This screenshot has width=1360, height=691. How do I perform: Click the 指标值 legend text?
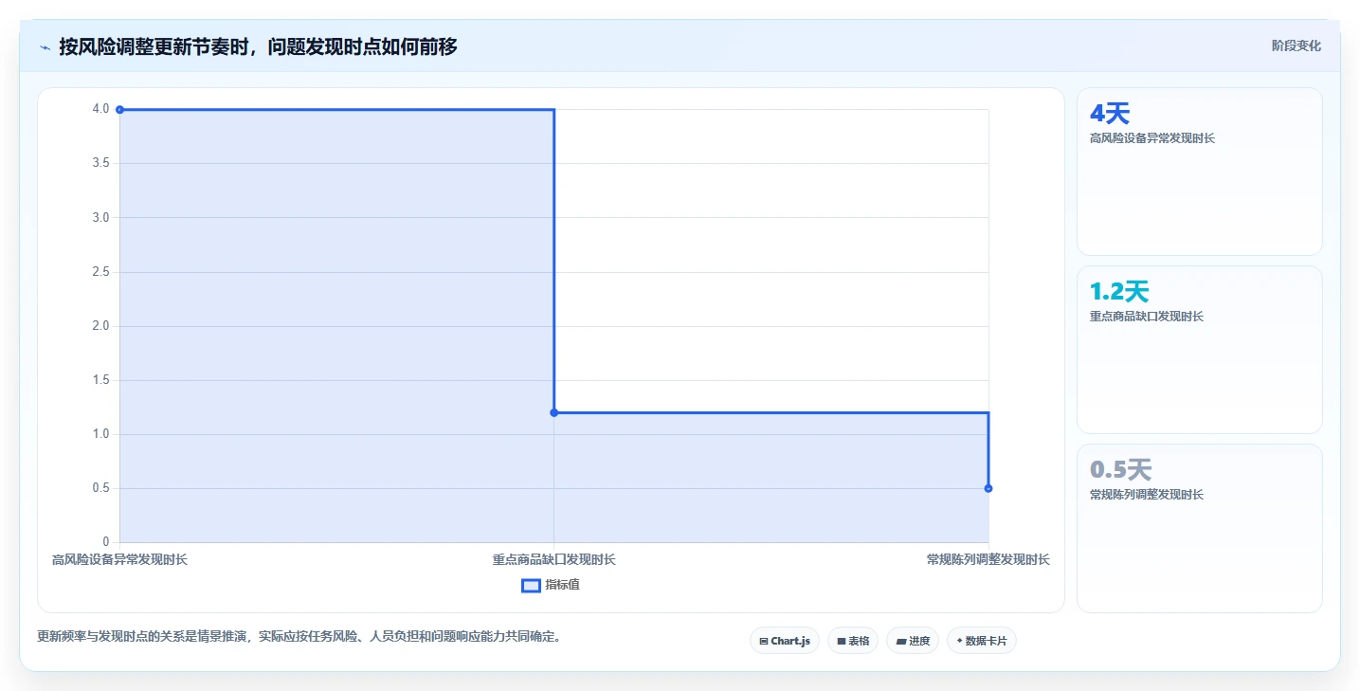tap(562, 585)
